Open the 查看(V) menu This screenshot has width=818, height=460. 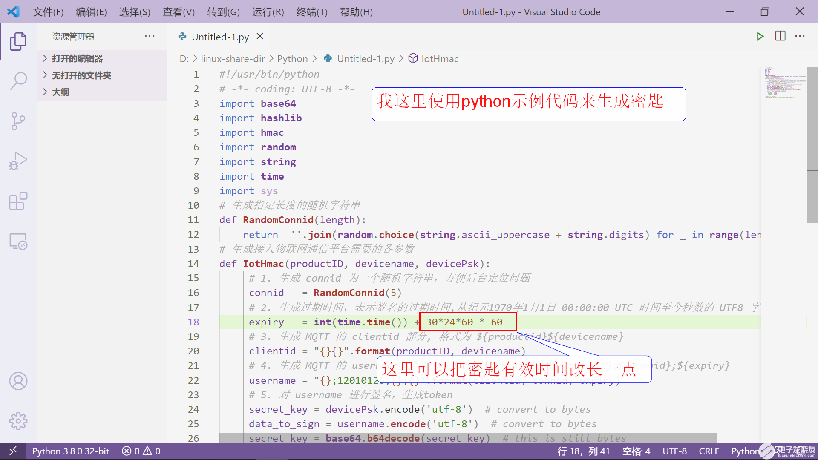[179, 12]
